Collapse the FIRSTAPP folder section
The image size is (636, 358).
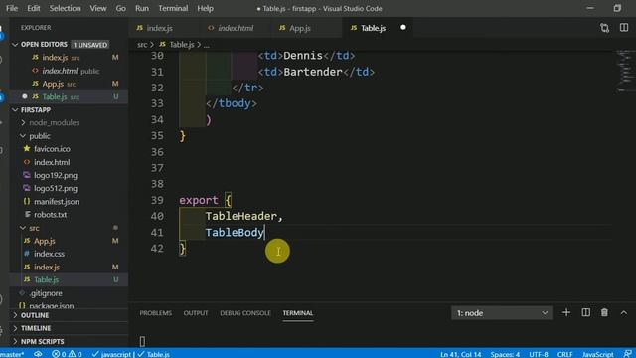coord(15,110)
